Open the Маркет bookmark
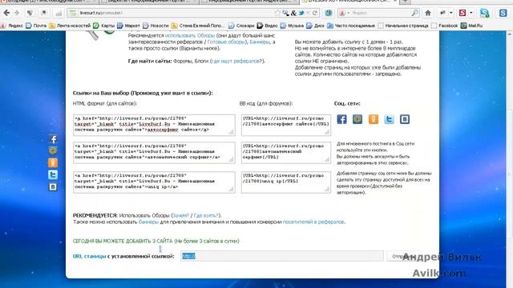Screen dimensions: 513x288 coord(128,26)
